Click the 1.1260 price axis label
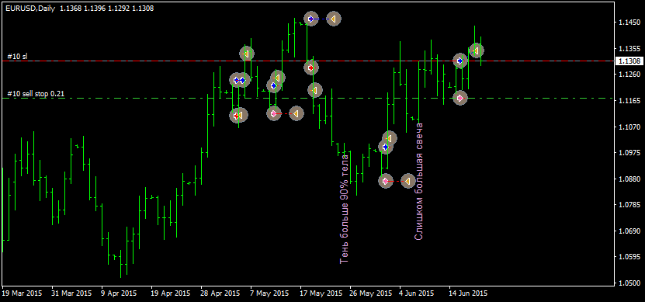 [629, 75]
